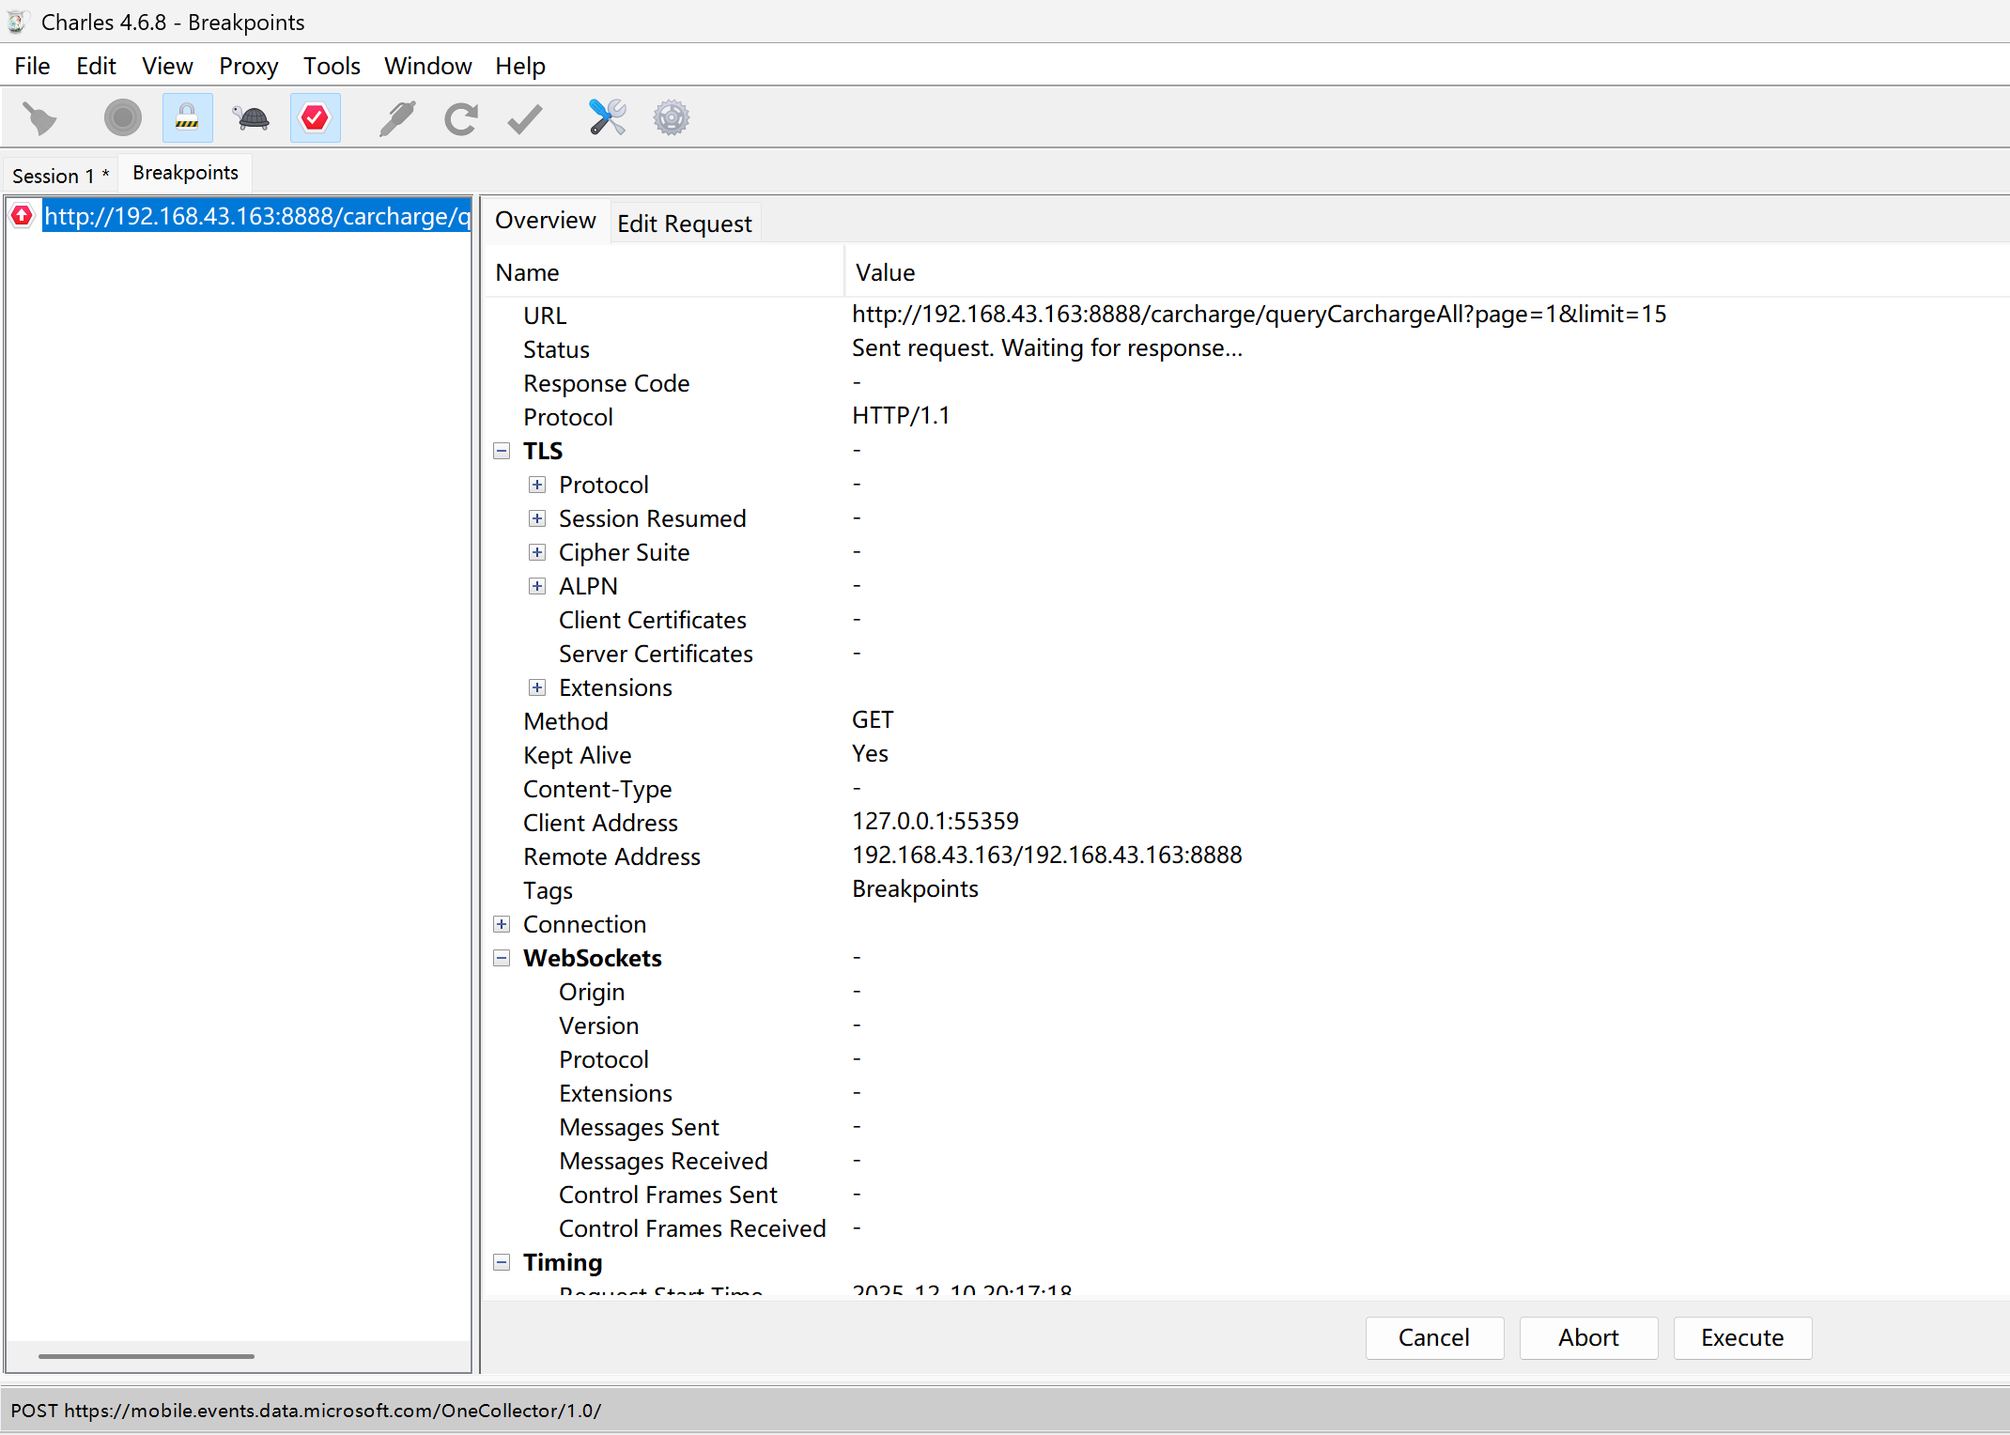Select the Method row GET value

(x=873, y=719)
